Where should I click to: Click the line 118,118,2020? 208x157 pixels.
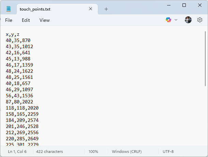(22, 108)
